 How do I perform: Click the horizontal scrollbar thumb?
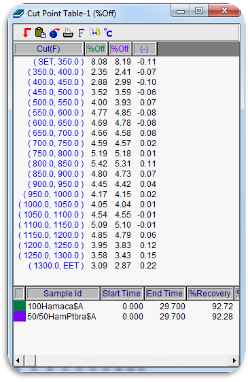(30, 360)
